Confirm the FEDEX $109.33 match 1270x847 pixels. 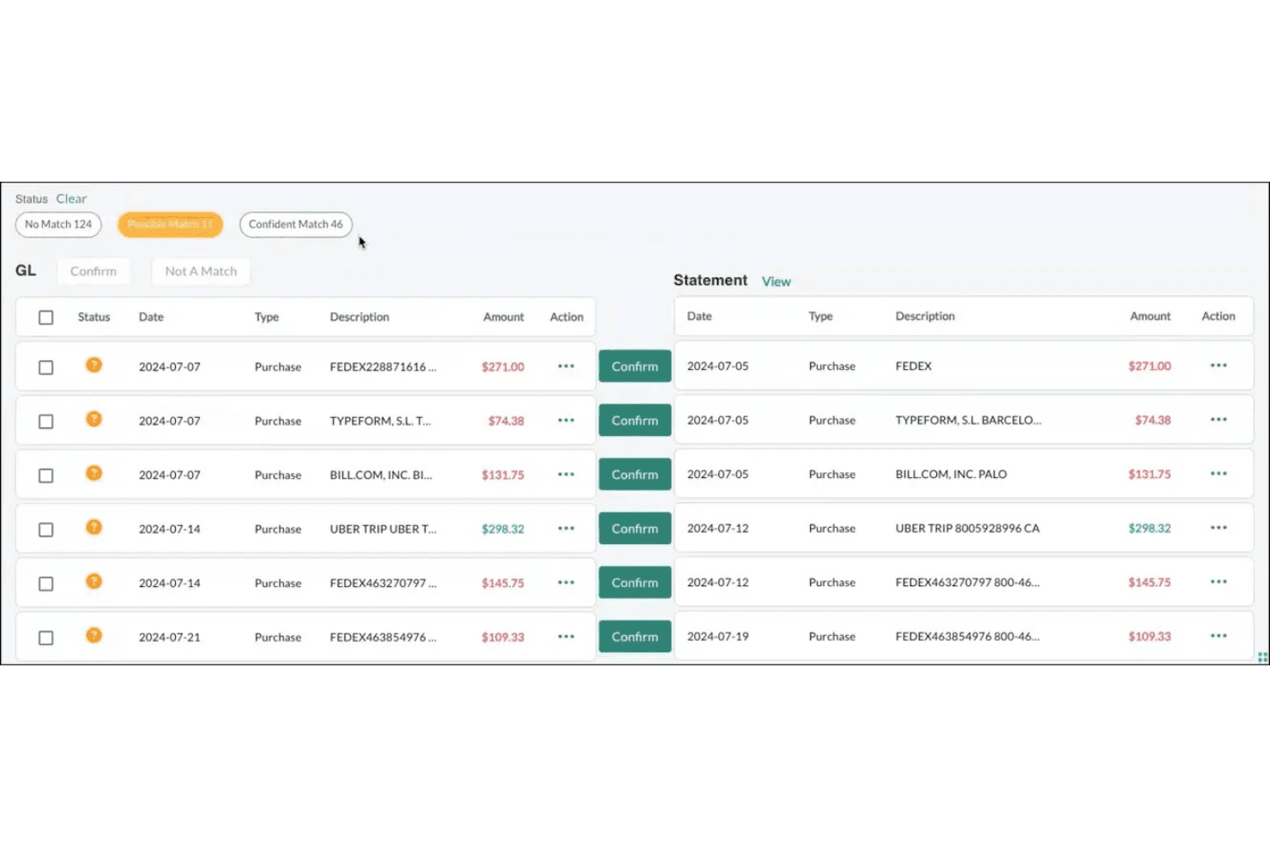pos(635,637)
